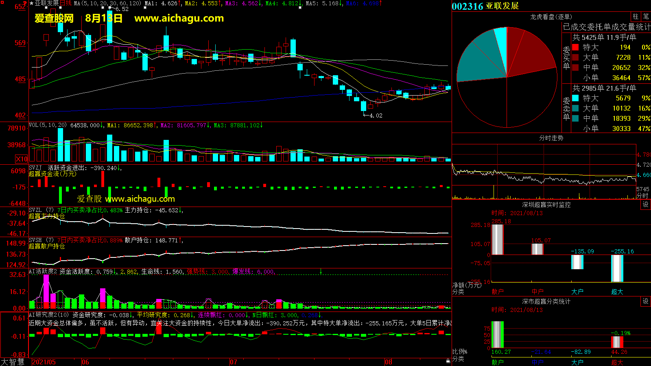This screenshot has height=366, width=651.
Task: Click stock code 002316 header
Action: point(467,6)
